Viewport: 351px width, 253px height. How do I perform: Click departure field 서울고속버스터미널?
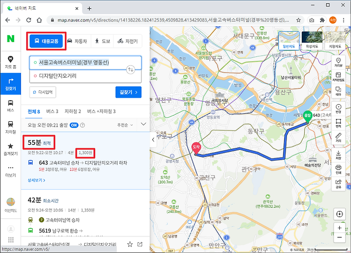tap(85, 63)
